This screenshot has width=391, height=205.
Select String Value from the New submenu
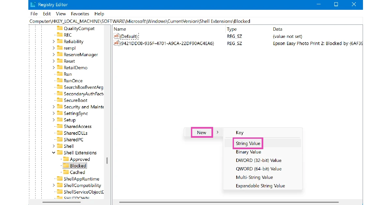[x=248, y=143]
